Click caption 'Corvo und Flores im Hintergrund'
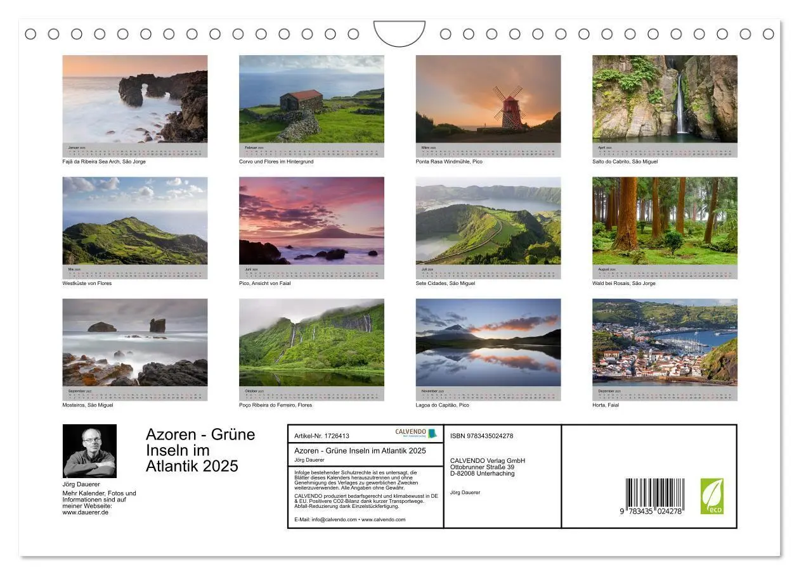Screen dimensions: 799x575 coord(276,161)
